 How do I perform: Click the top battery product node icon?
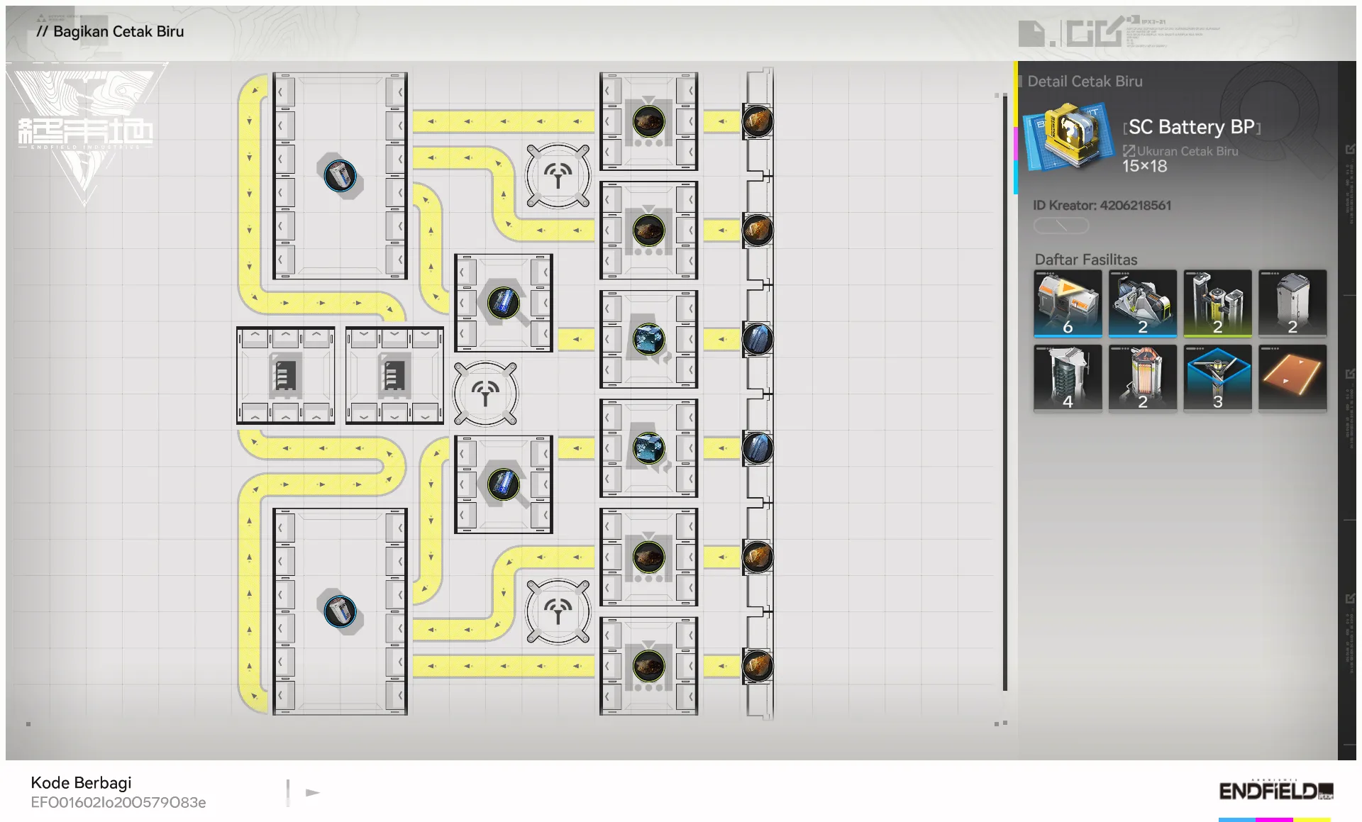pos(340,176)
